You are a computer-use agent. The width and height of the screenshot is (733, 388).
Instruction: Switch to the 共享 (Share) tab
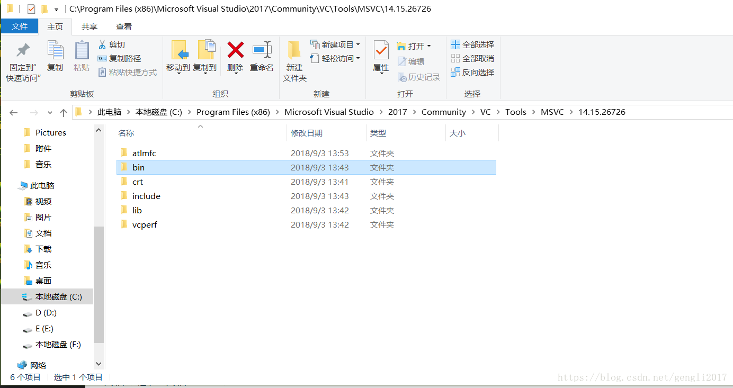tap(89, 26)
